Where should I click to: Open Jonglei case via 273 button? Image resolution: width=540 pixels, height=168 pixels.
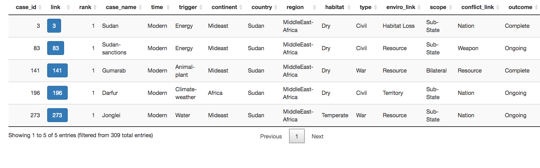point(57,115)
